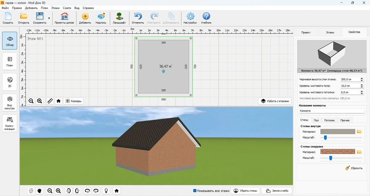
Task: Open the Коммуникации sidebar mode
Action: click(10, 123)
